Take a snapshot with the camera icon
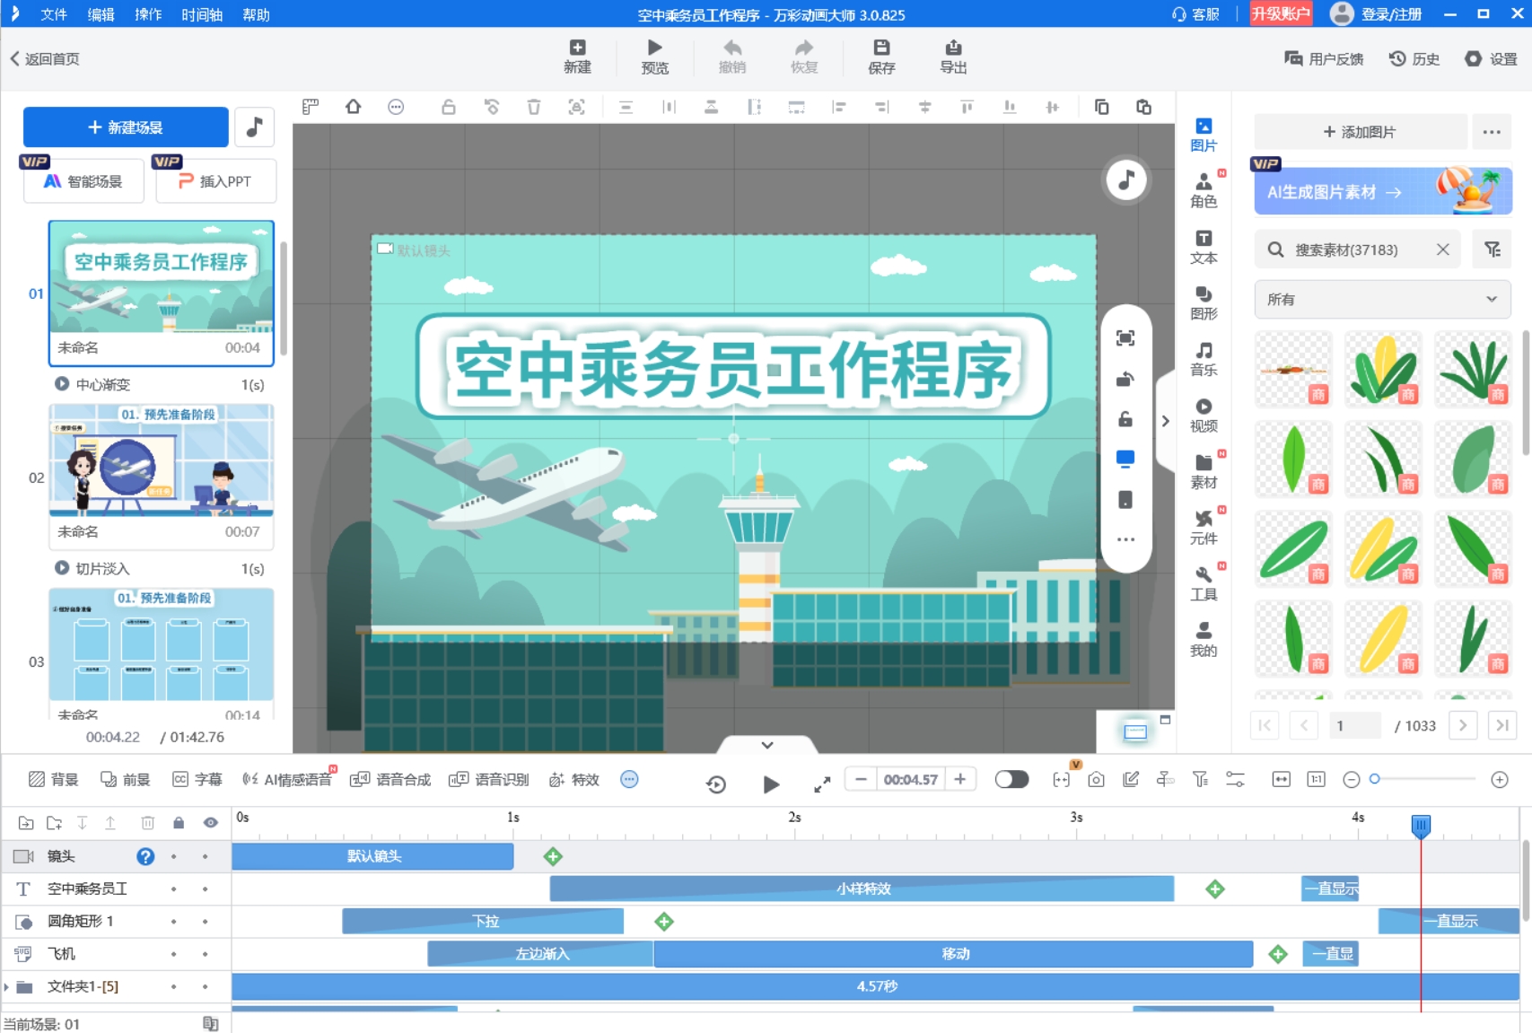 (x=1096, y=780)
